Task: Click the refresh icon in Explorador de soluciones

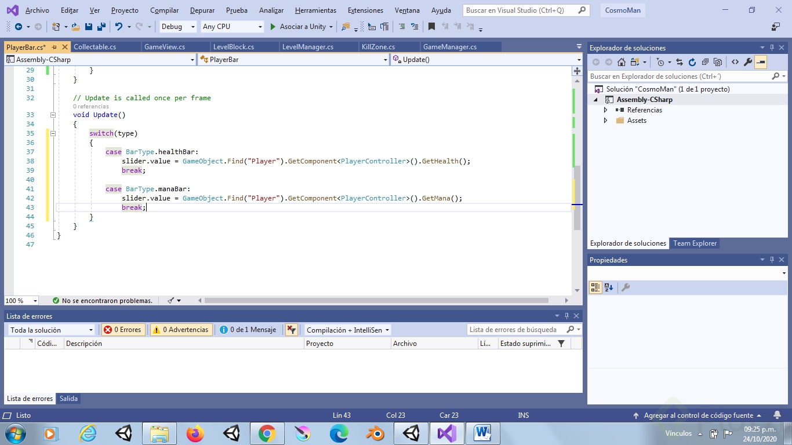Action: tap(692, 62)
